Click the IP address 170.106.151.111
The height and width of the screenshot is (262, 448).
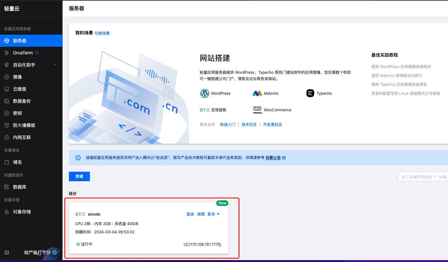click(204, 245)
